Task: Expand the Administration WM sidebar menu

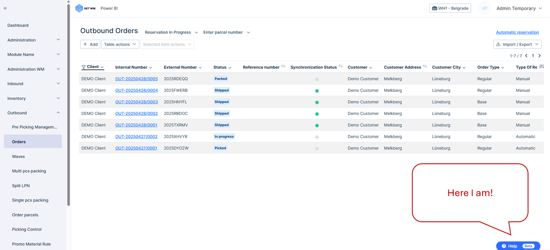Action: point(33,69)
